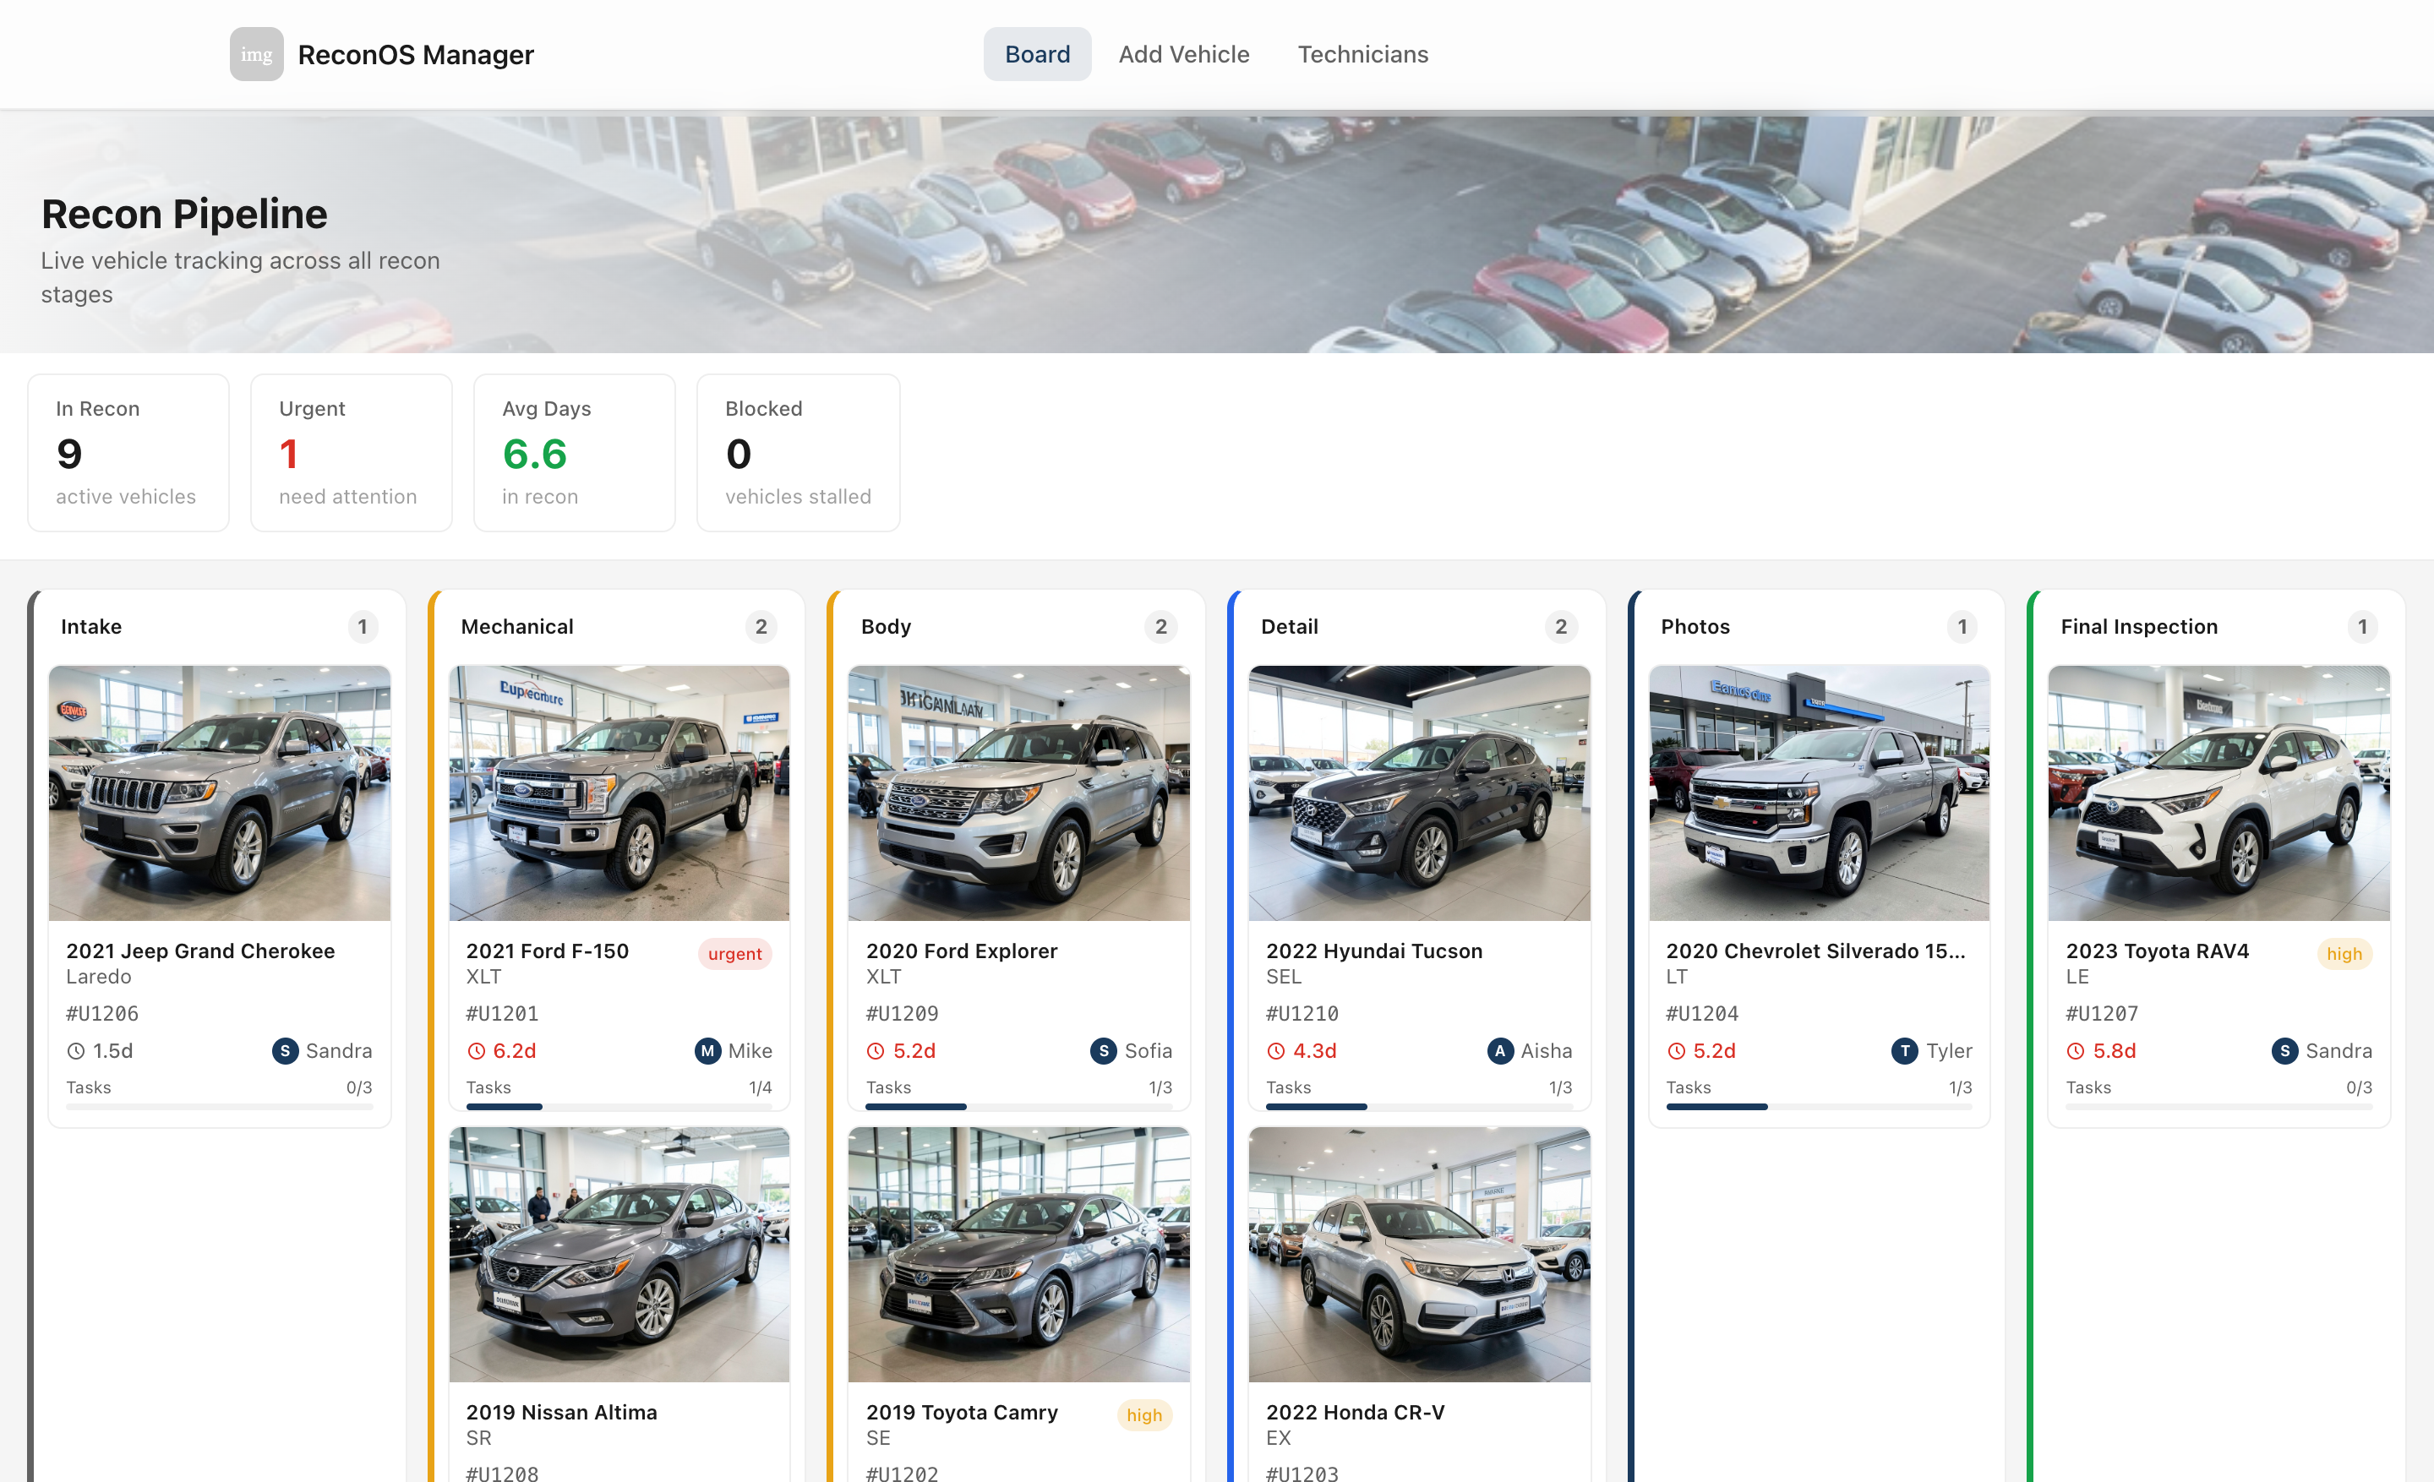Open the Honda CR-V photo
The image size is (2434, 1482).
(1420, 1255)
